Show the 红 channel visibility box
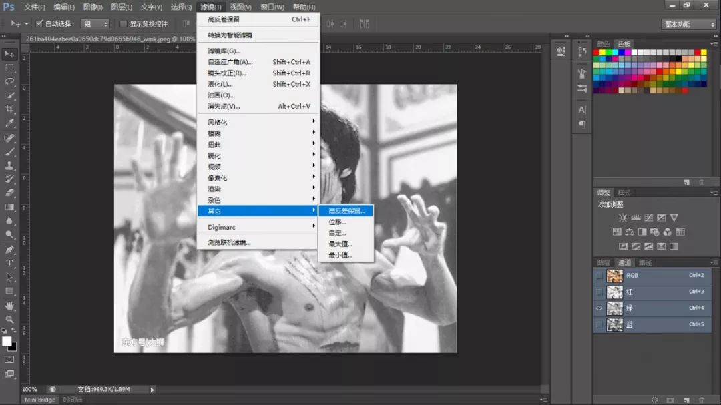 (x=599, y=292)
